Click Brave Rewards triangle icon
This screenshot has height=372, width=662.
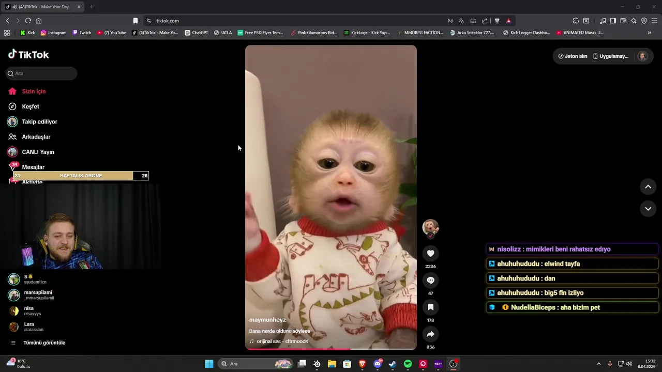pos(508,21)
